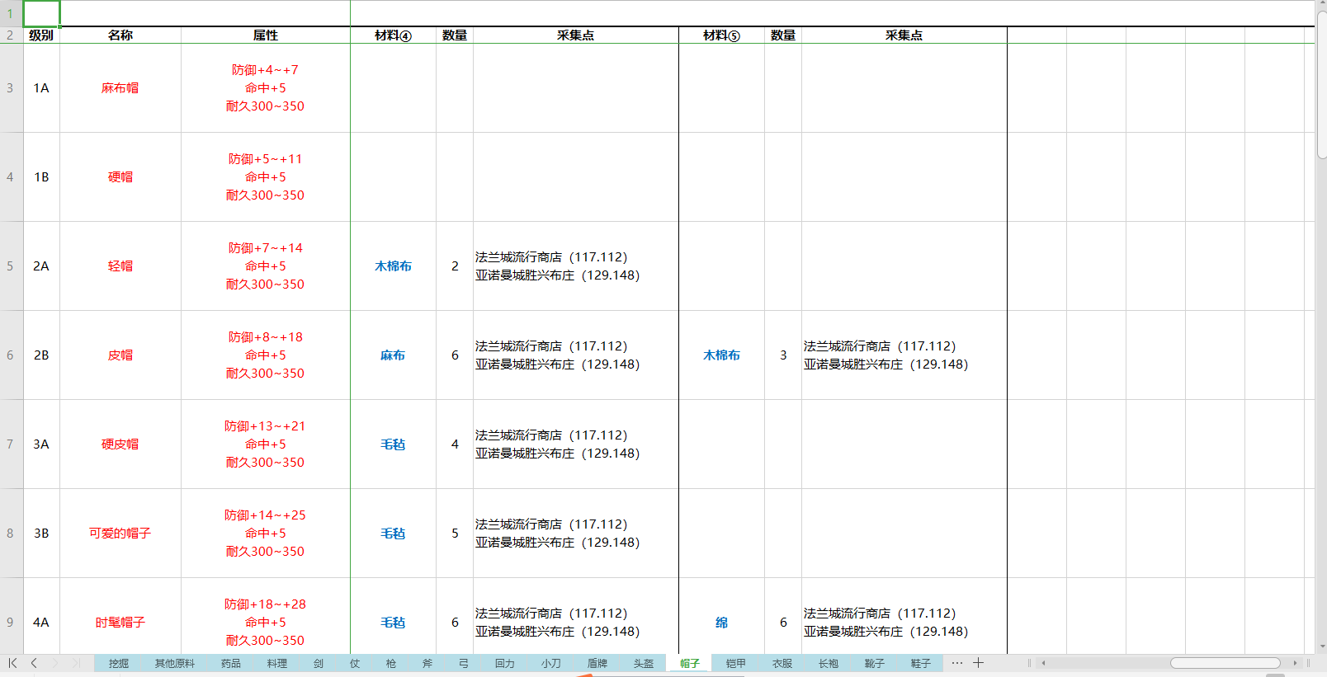The height and width of the screenshot is (677, 1327).
Task: Select the 属性 header cell
Action: (266, 35)
